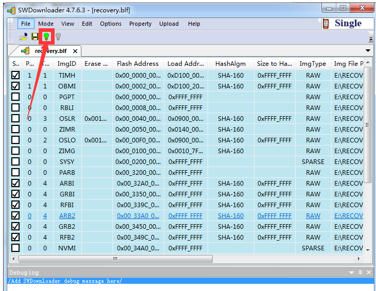Click the ARB2 SHA-160 link

click(231, 216)
